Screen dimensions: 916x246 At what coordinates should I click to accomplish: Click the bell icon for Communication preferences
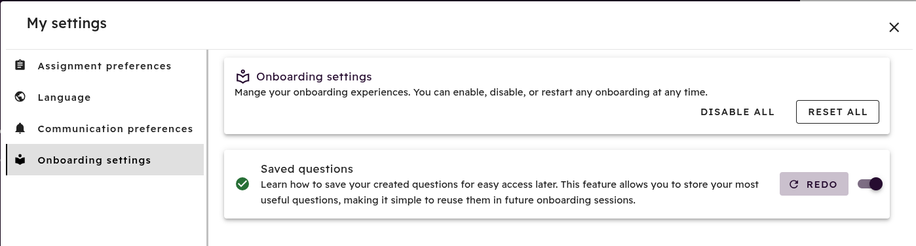click(x=20, y=128)
